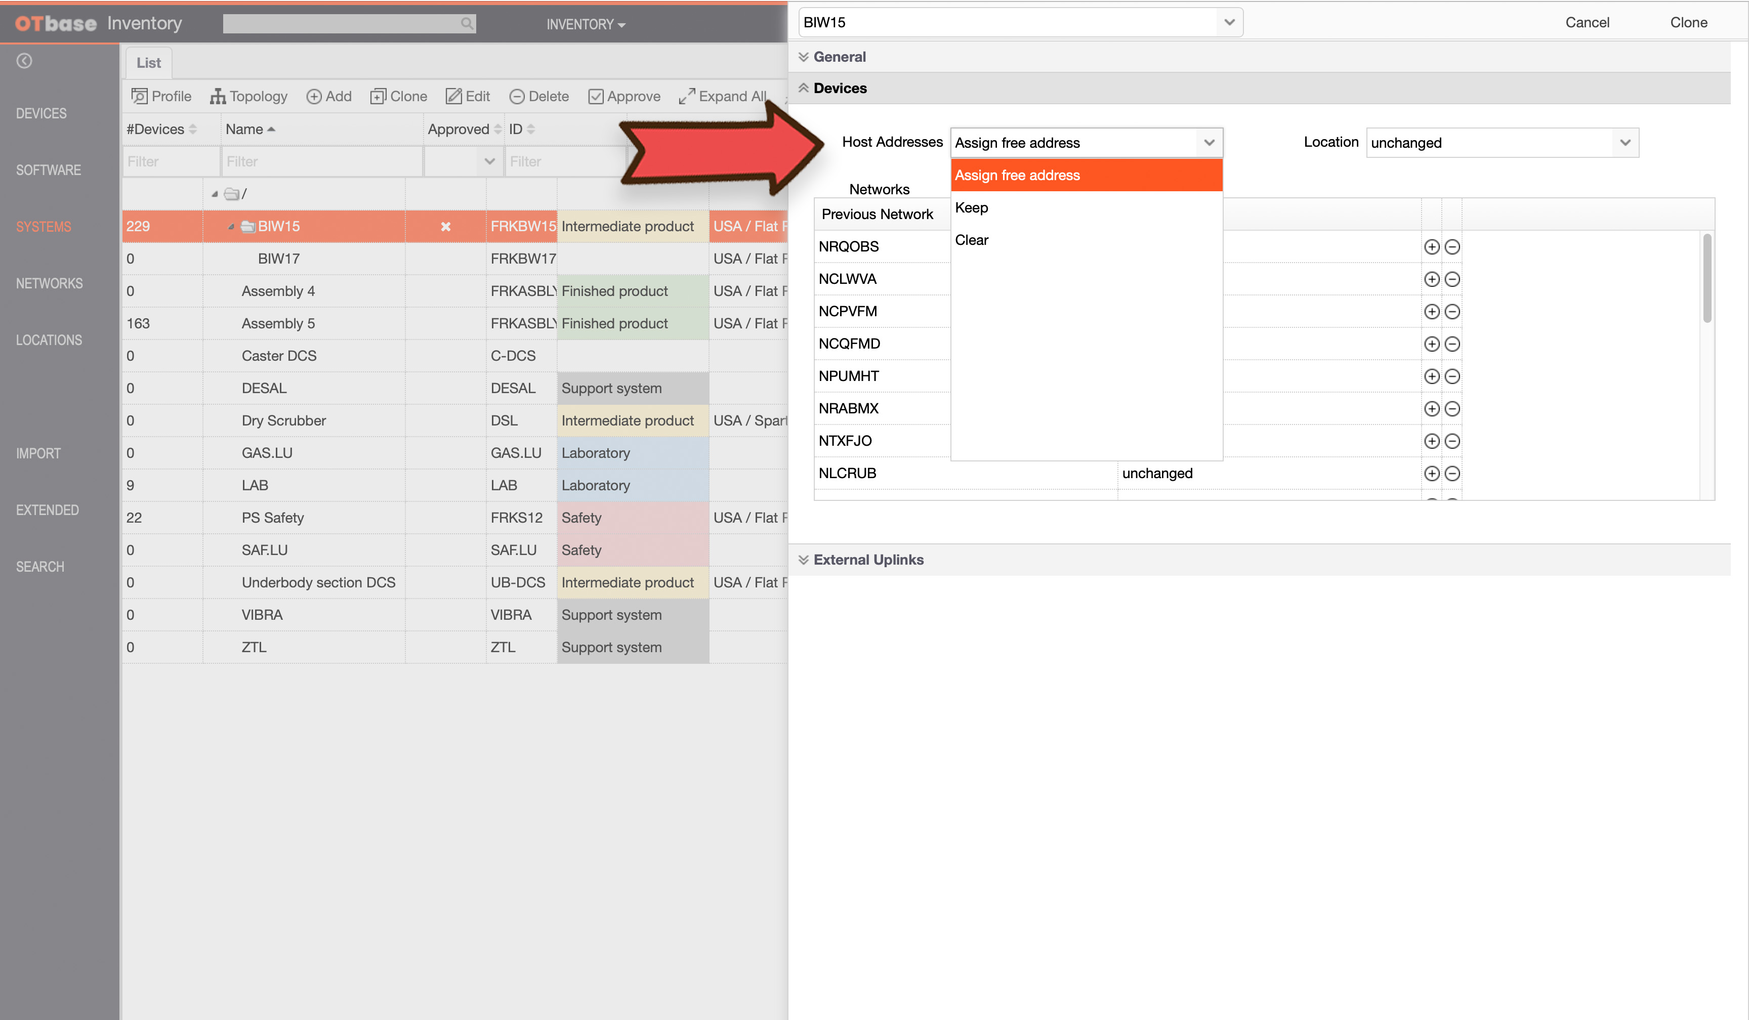Click the Name filter input field
1749x1020 pixels.
pos(322,162)
